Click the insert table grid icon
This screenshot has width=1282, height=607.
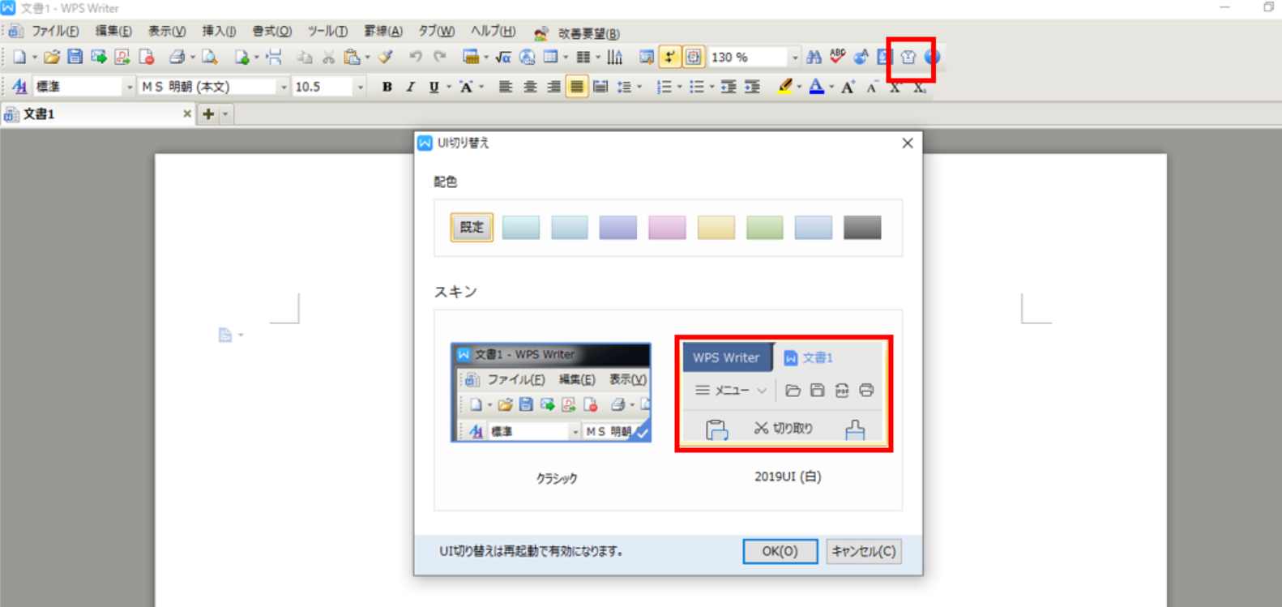coord(551,57)
